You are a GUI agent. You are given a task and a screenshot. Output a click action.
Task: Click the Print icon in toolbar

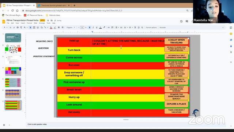coord(18,27)
